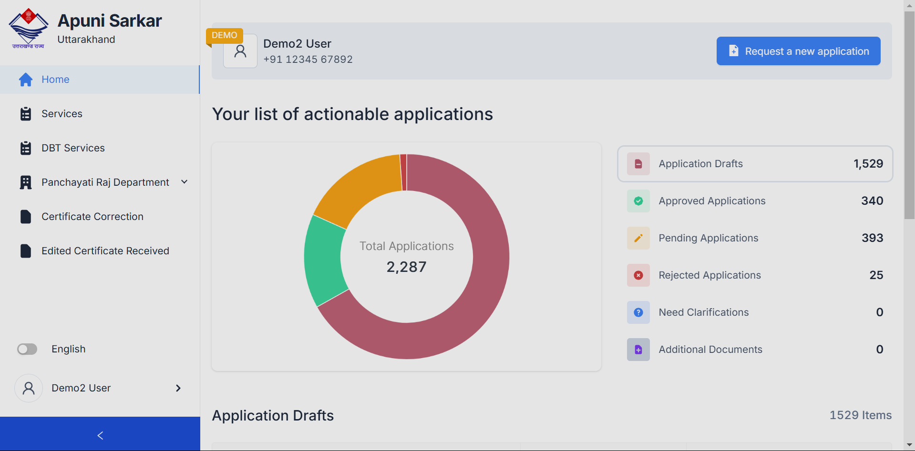Open Demo2 User menu arrow in sidebar
Screen dimensions: 915x451
(x=178, y=388)
